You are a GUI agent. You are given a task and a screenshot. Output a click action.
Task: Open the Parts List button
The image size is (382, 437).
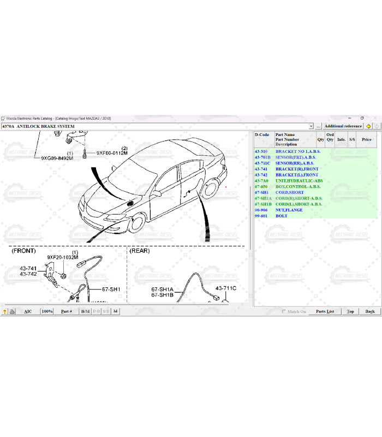[325, 311]
